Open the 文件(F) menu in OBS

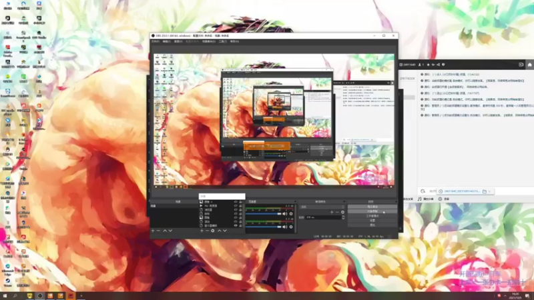pyautogui.click(x=156, y=41)
